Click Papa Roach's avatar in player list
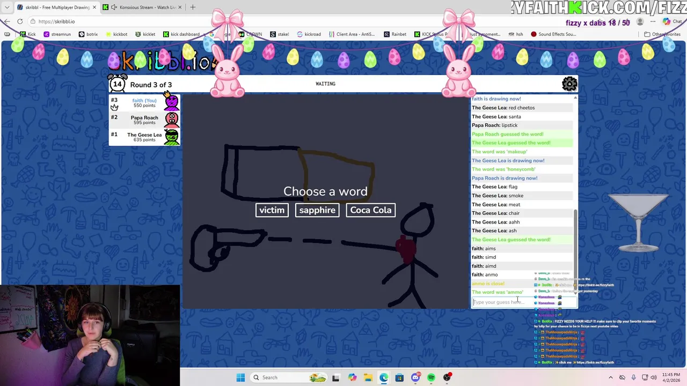687x386 pixels. 172,120
